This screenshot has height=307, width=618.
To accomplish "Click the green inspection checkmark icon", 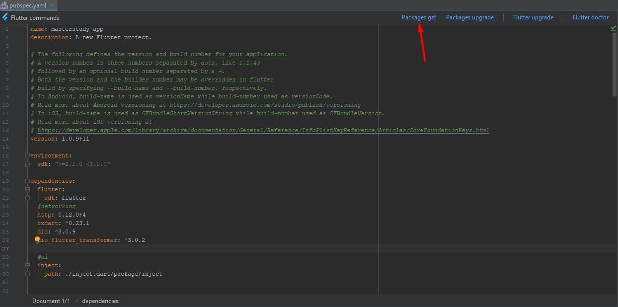I will [613, 29].
